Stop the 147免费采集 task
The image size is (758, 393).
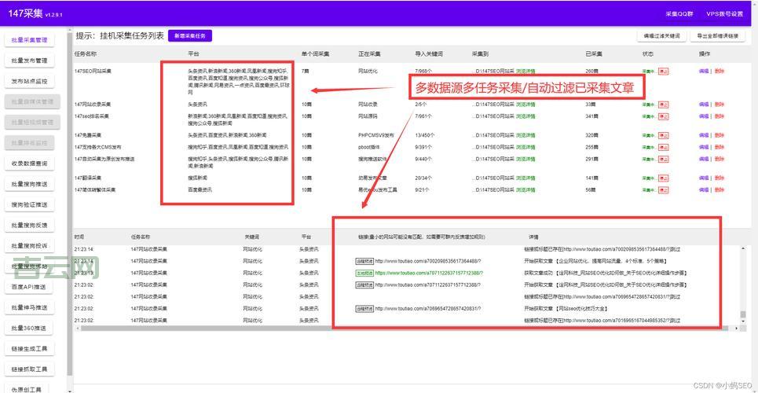click(x=663, y=135)
